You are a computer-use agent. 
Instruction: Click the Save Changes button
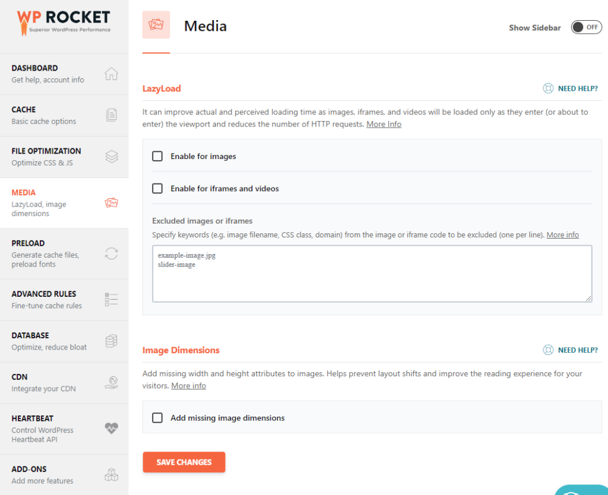(184, 462)
